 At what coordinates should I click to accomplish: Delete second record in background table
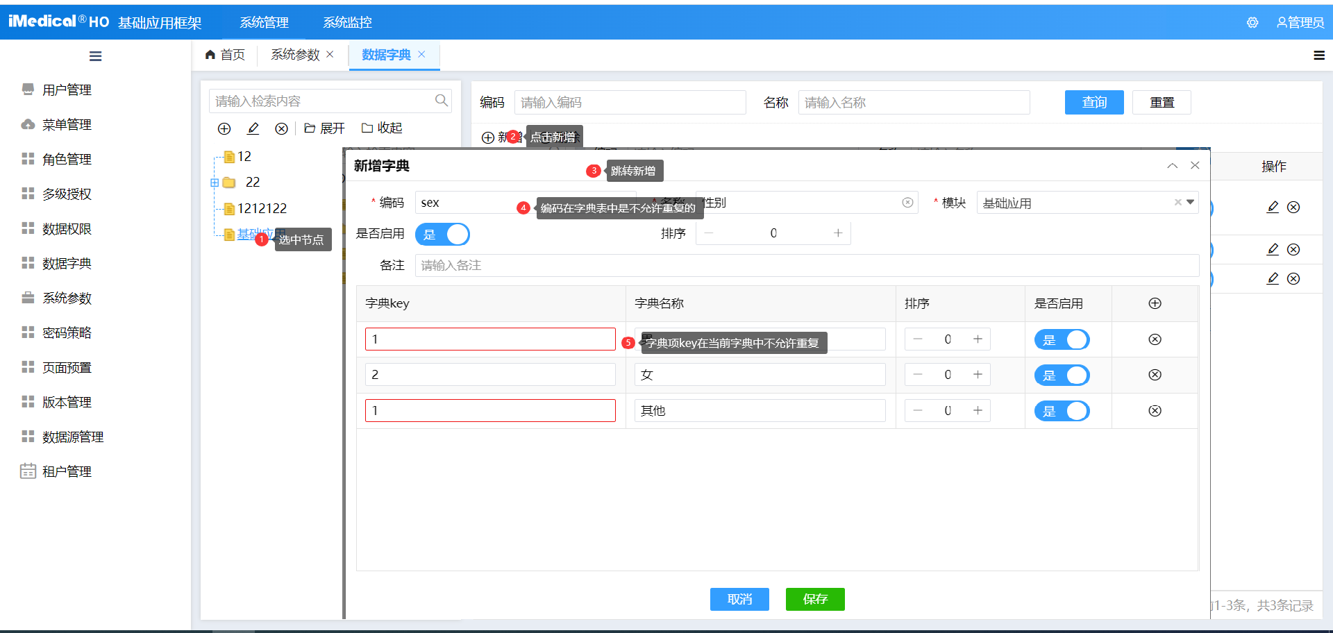tap(1293, 250)
